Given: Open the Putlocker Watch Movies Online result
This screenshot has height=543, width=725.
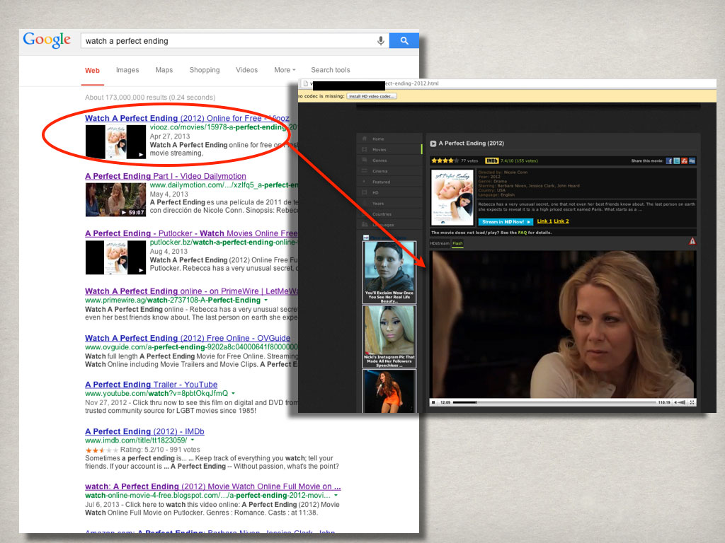Looking at the screenshot, I should tap(191, 233).
